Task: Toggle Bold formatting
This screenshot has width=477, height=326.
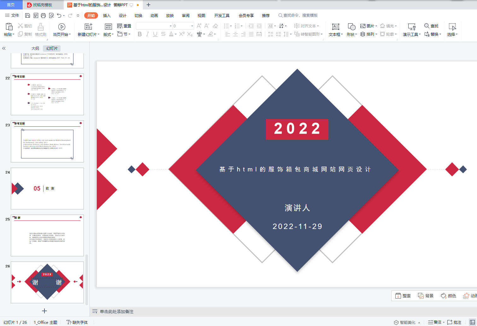Action: (140, 34)
